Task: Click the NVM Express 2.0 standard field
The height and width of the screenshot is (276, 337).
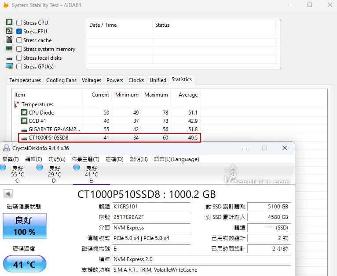Action: (201, 259)
